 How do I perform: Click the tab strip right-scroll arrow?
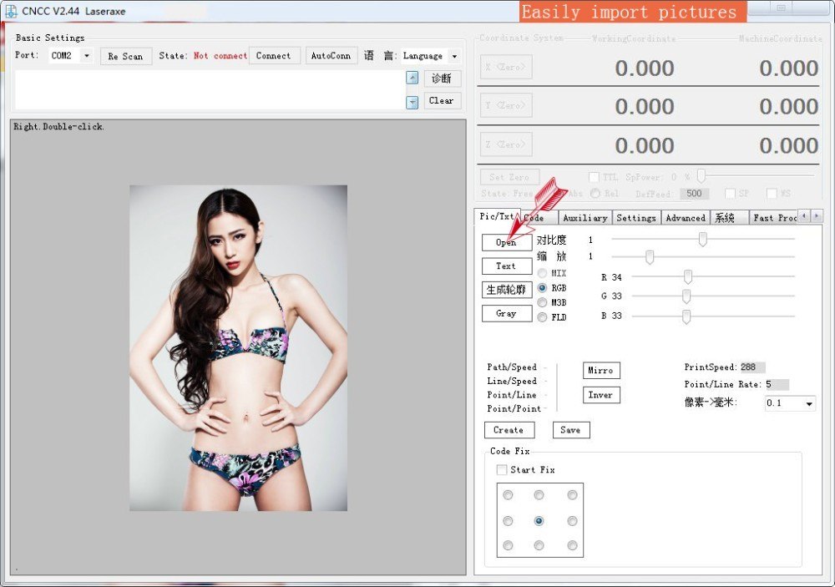point(816,215)
